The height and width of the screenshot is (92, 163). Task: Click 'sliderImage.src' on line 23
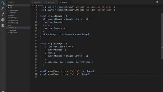pos(54,62)
